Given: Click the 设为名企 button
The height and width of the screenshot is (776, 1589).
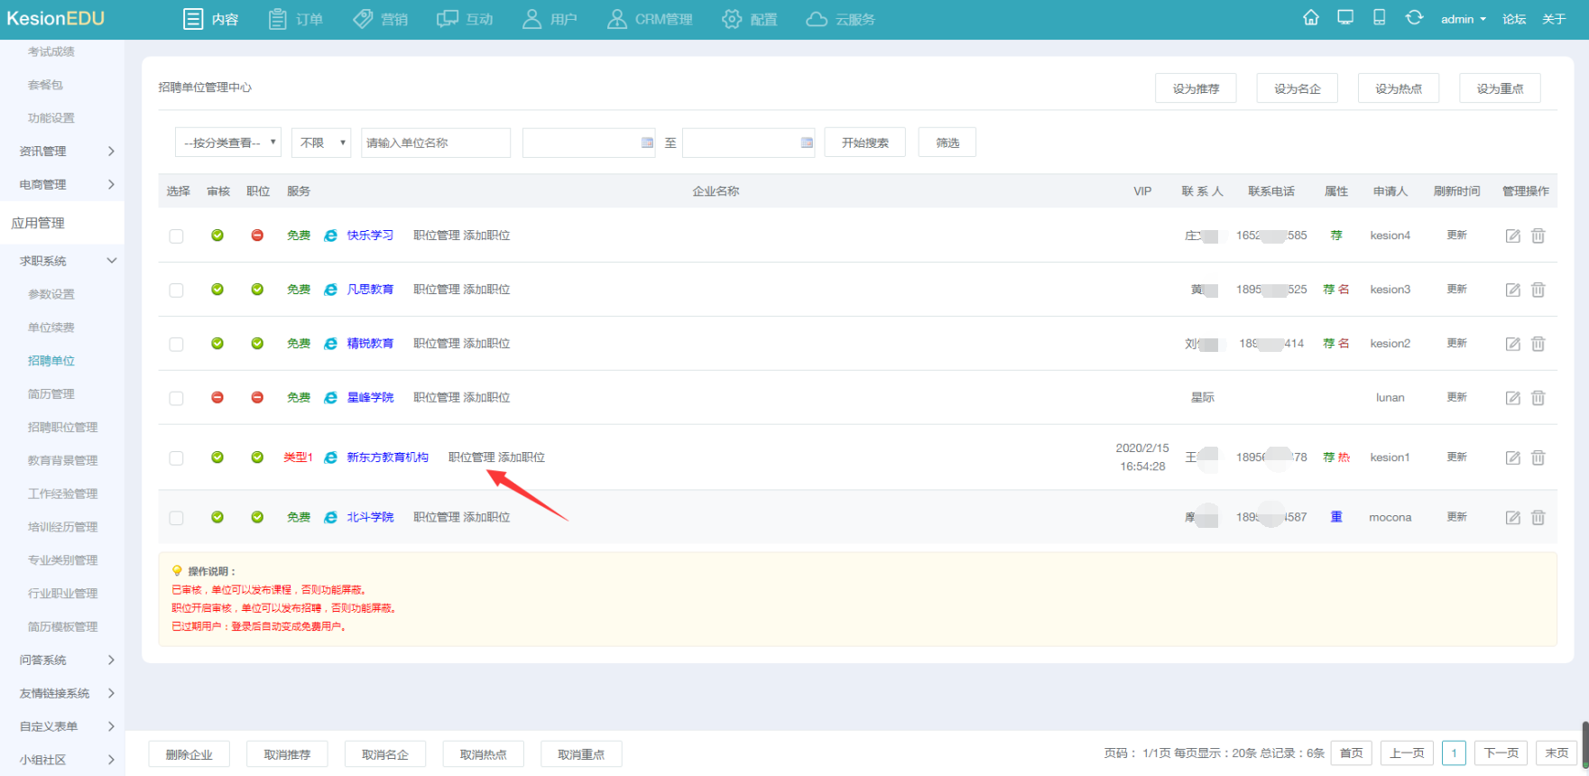Looking at the screenshot, I should pyautogui.click(x=1297, y=88).
